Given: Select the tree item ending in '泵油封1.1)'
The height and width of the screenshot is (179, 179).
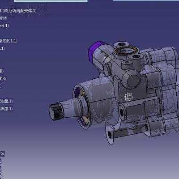Looking at the screenshot, I should coord(9,41).
